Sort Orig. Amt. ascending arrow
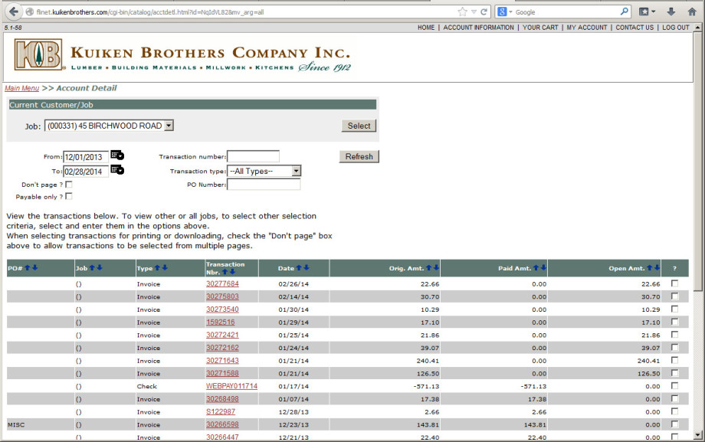Screen dimensions: 705x442 (429, 267)
